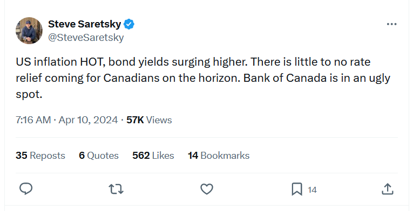Click the Apr 10, 2024 date
The height and width of the screenshot is (211, 420).
(x=88, y=120)
